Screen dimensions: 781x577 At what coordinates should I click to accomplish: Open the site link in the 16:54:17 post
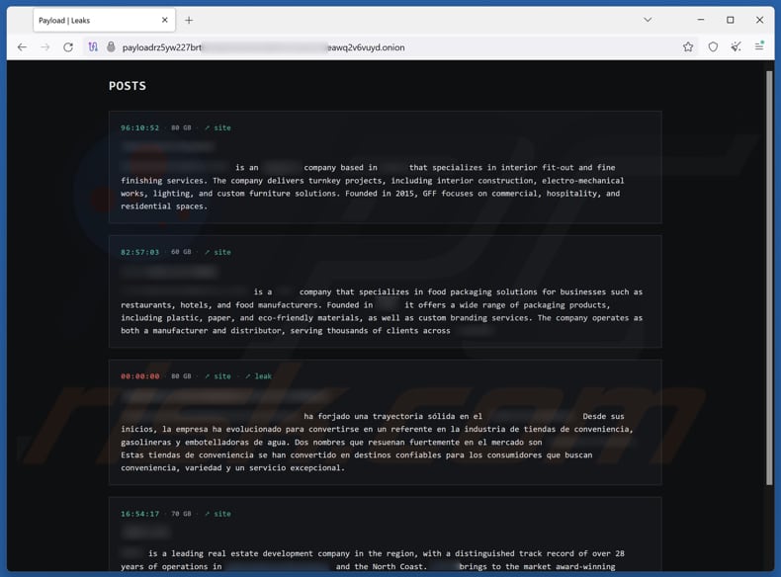[x=217, y=514]
